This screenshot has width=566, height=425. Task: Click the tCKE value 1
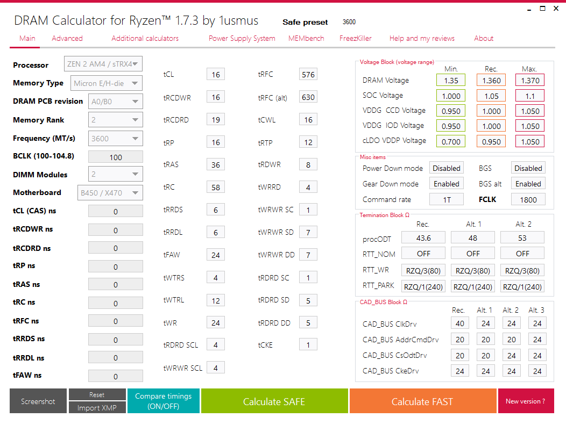pos(308,344)
